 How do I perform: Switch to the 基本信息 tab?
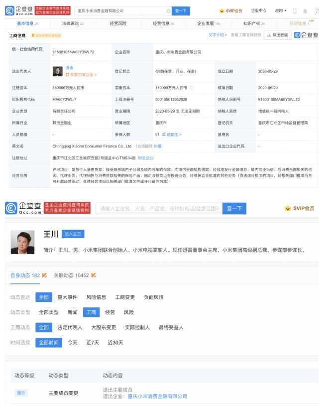27,23
